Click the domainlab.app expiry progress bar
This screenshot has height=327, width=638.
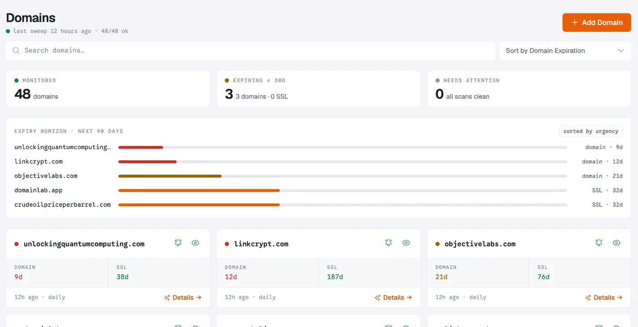click(x=343, y=190)
